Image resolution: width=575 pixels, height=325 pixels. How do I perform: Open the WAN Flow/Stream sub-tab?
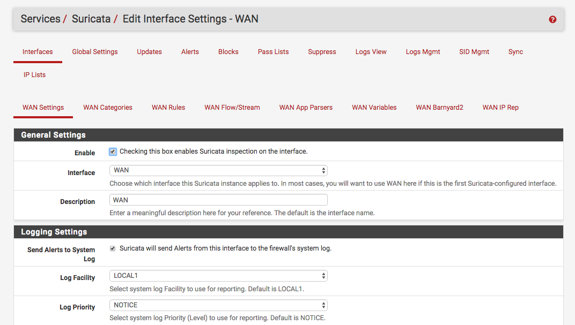coord(232,108)
